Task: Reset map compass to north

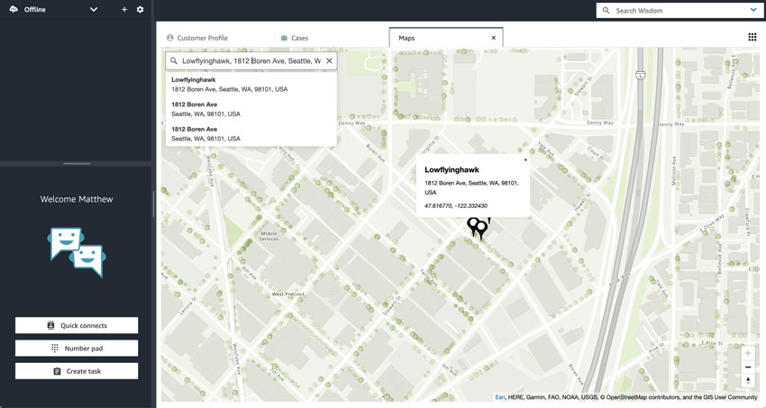Action: click(x=748, y=381)
